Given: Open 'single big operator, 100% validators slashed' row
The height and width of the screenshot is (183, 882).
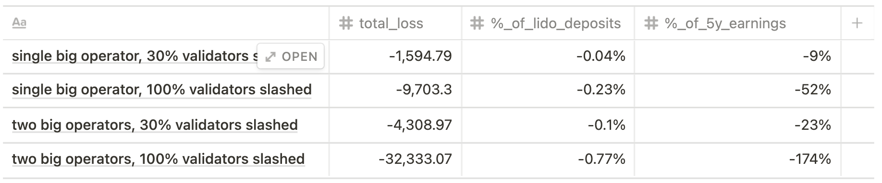Looking at the screenshot, I should [x=162, y=90].
